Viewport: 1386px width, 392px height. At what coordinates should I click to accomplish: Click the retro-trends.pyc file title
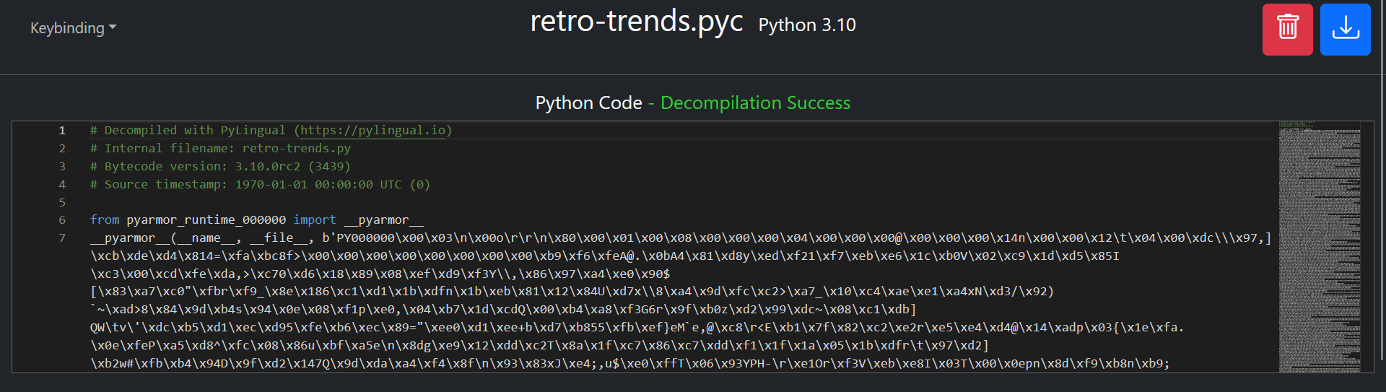[636, 22]
